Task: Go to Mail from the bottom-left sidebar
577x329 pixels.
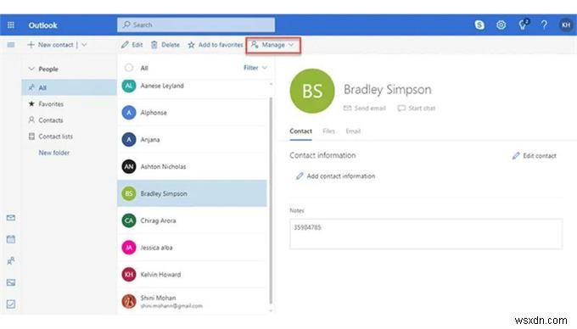Action: (x=11, y=218)
